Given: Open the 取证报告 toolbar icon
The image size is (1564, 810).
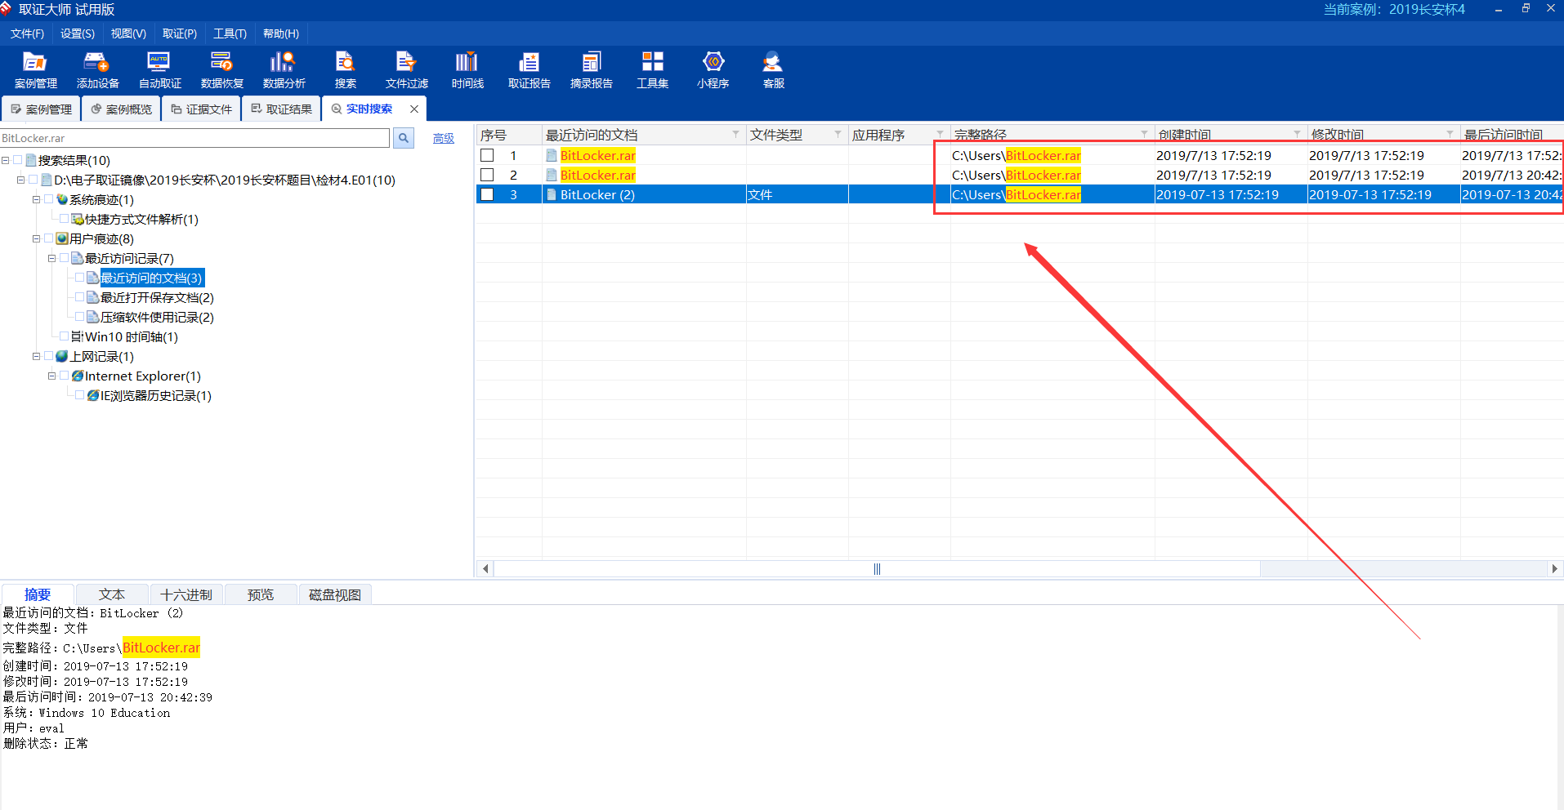Looking at the screenshot, I should tap(529, 70).
